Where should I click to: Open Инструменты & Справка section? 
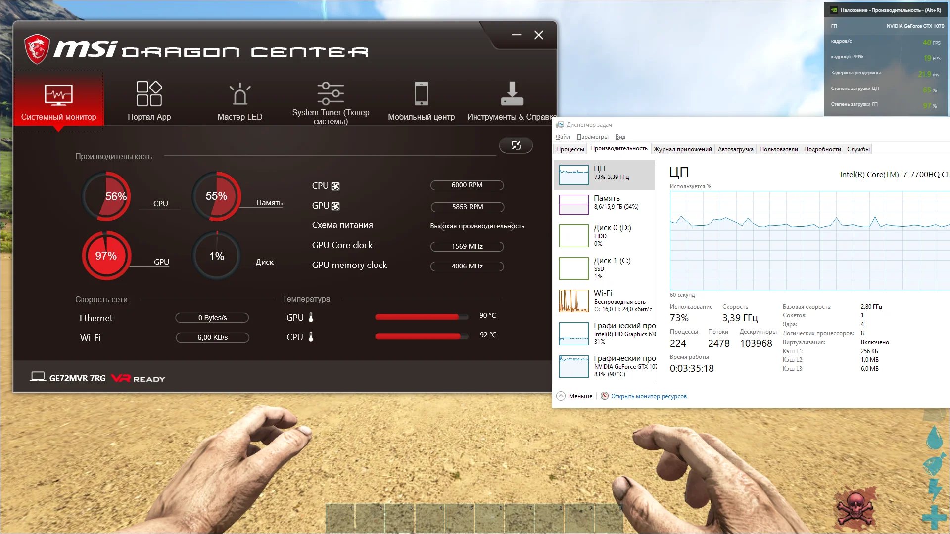[x=511, y=101]
